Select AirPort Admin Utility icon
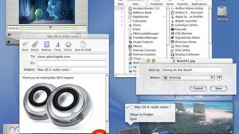The width and height of the screenshot is (239, 134). (173, 8)
